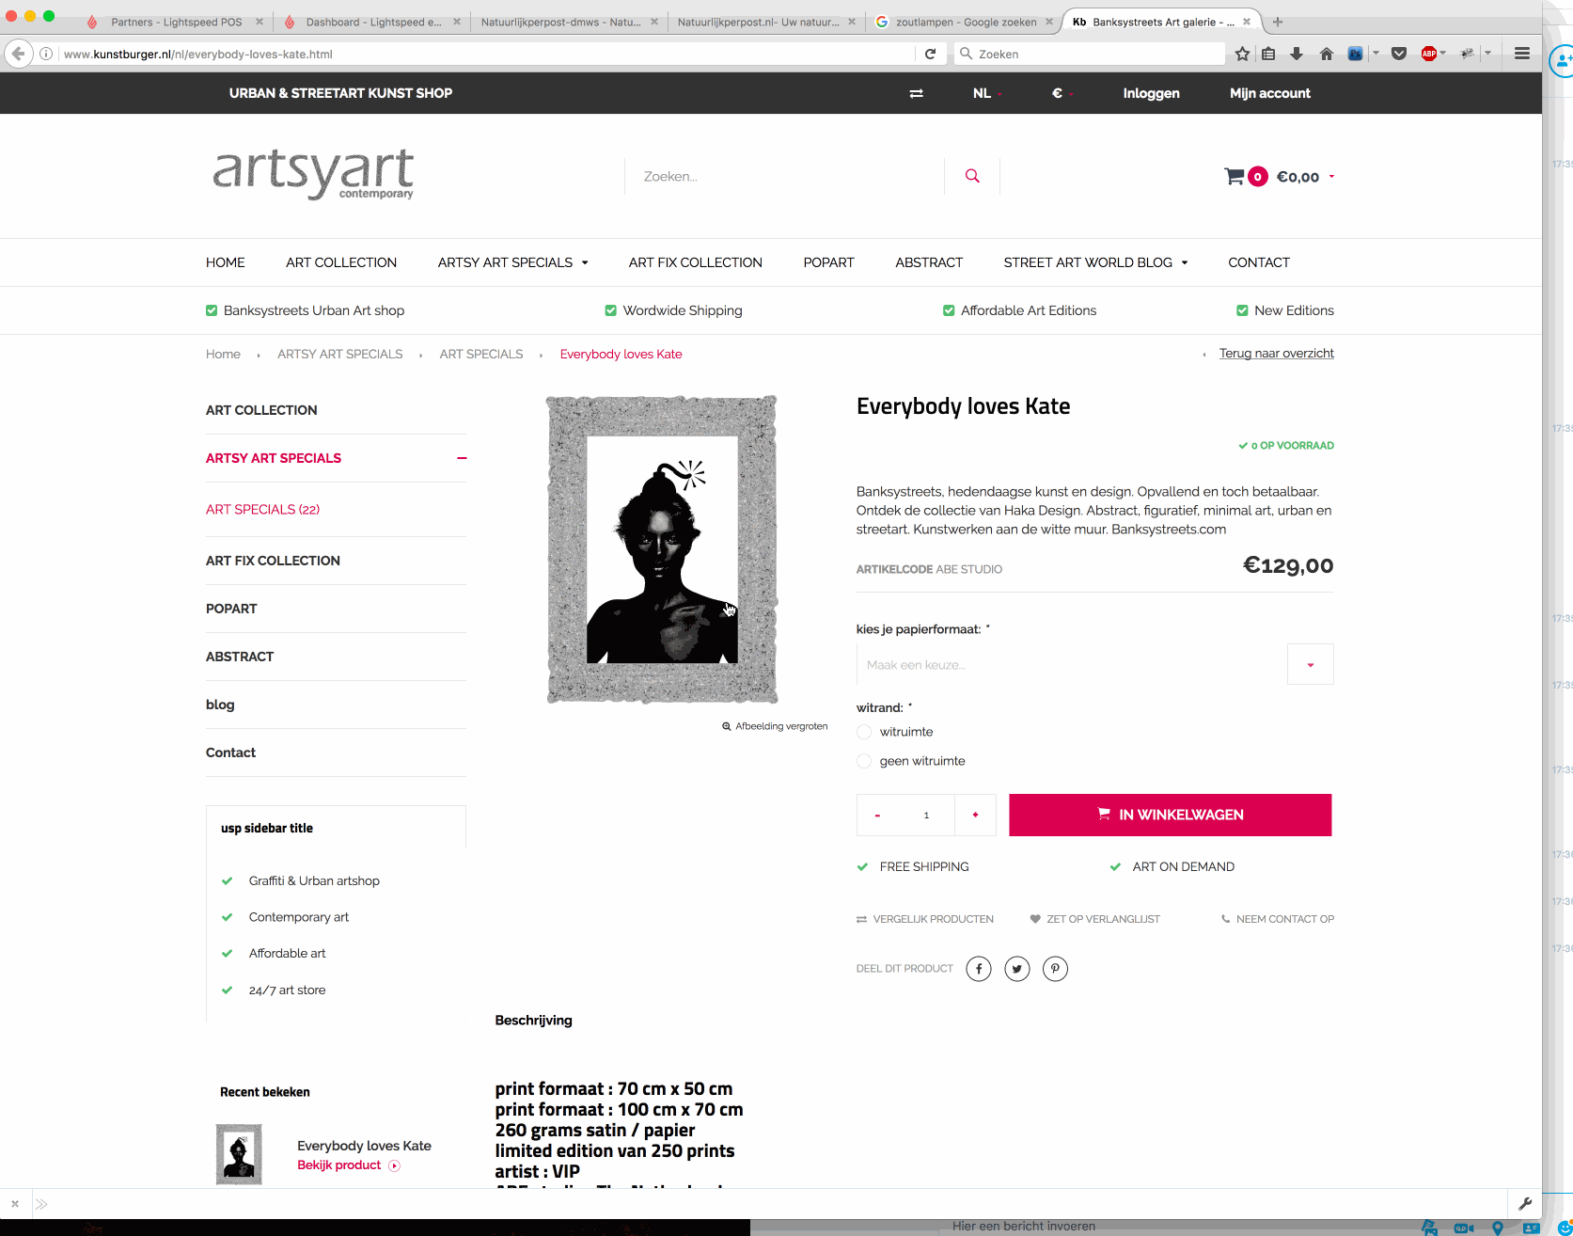Open euro currency dropdown
Screen dimensions: 1573x1236
(1062, 93)
